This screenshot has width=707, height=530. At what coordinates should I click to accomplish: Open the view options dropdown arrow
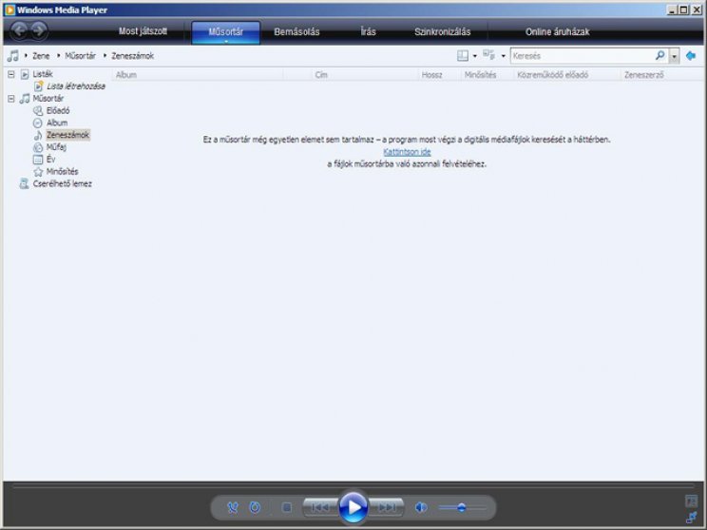pos(504,56)
